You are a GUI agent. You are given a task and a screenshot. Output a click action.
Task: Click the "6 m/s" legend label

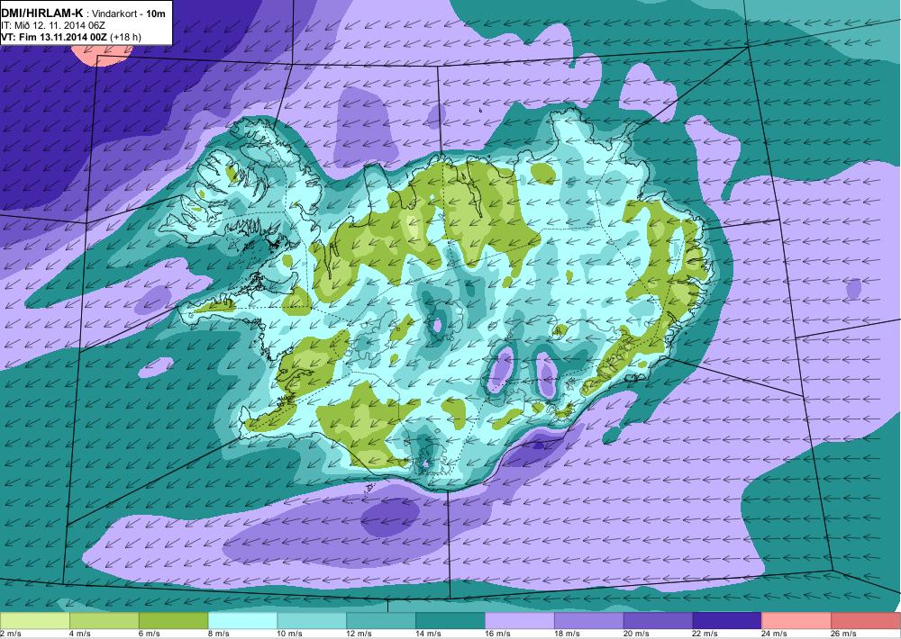(x=150, y=634)
